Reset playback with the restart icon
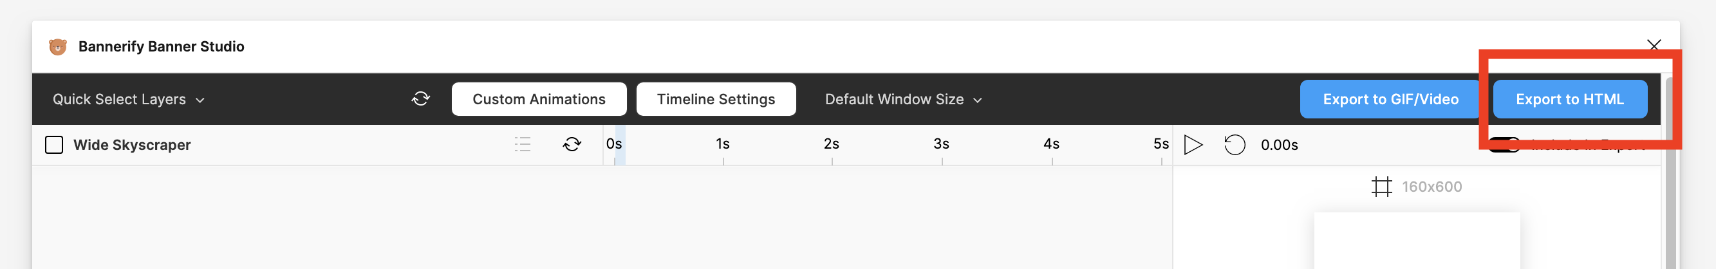Image resolution: width=1716 pixels, height=269 pixels. click(x=1235, y=145)
